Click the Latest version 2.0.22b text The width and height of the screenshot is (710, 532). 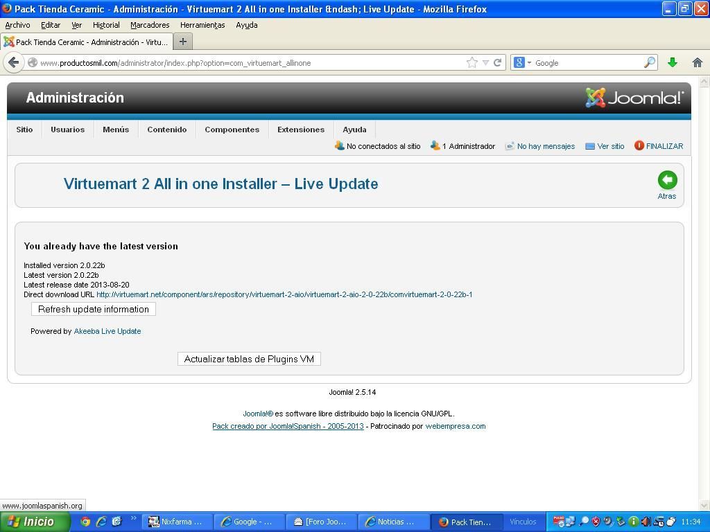61,275
